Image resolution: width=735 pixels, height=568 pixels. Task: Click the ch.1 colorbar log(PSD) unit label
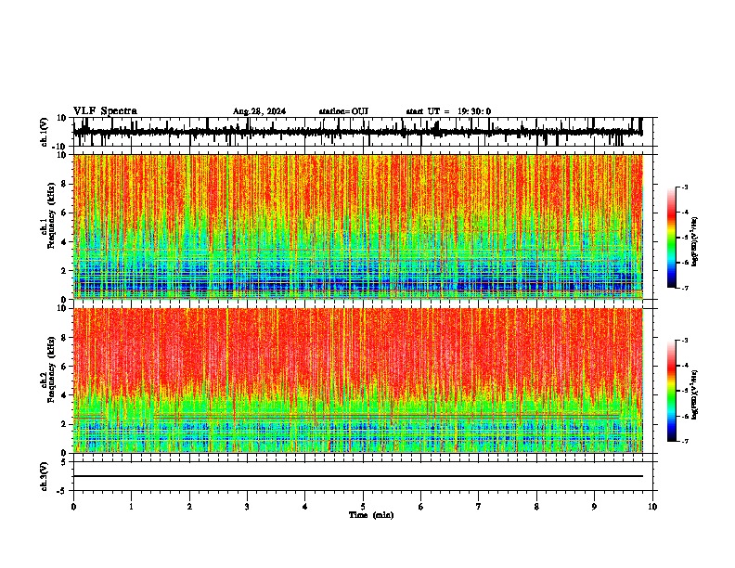(695, 242)
